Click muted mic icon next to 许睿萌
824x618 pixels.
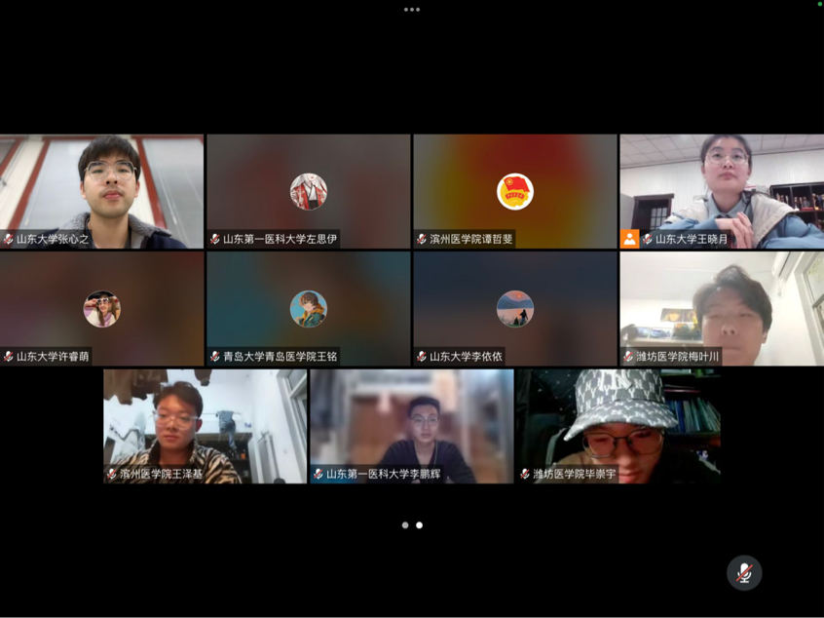(x=9, y=356)
